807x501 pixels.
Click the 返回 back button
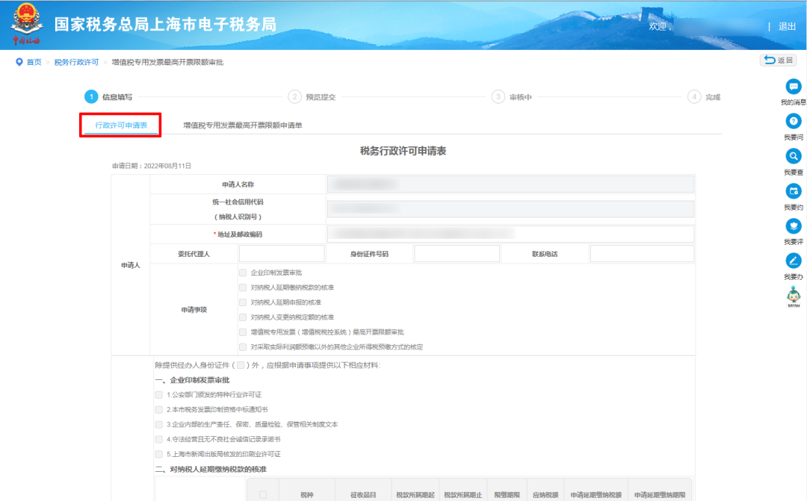click(778, 60)
